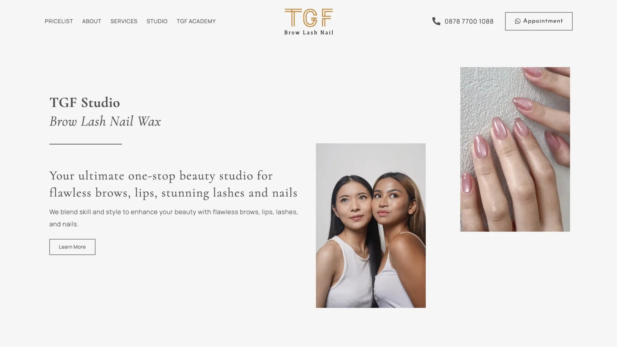The image size is (617, 347).
Task: Click the Learn More button
Action: (72, 247)
